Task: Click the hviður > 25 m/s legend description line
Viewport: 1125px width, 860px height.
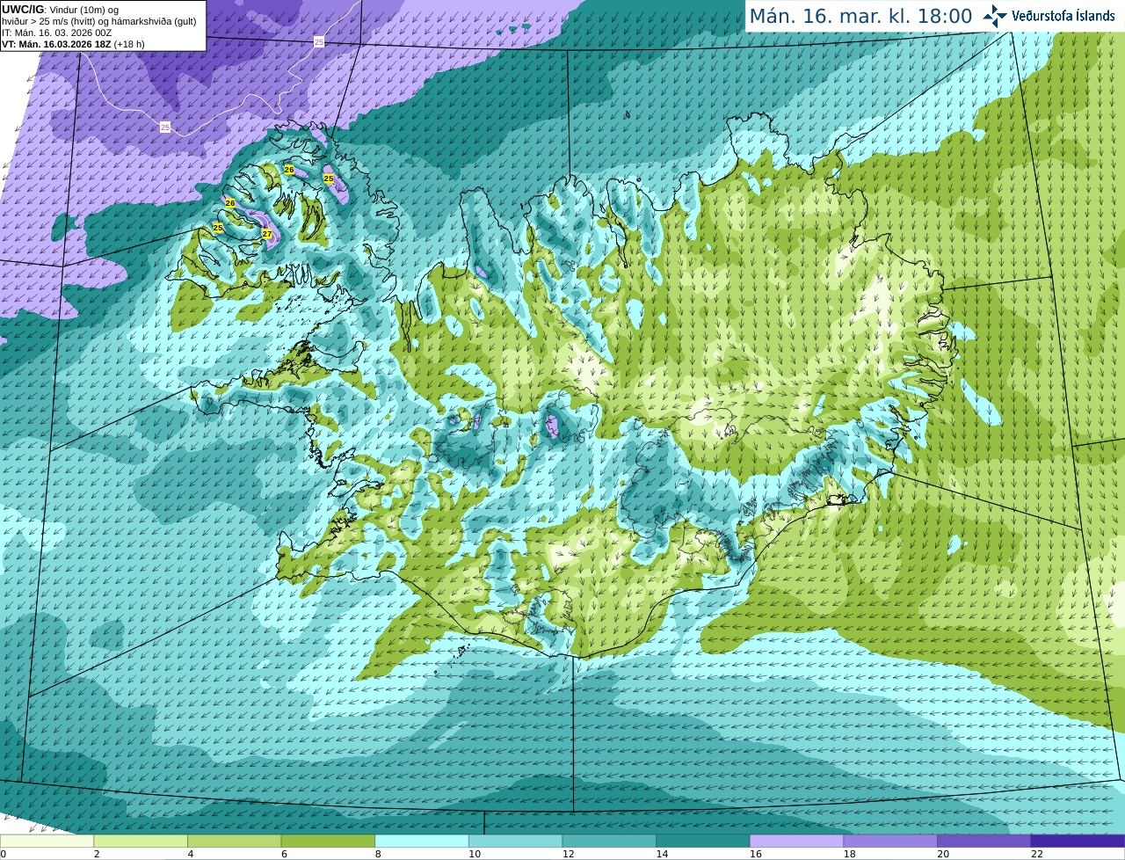Action: point(98,21)
